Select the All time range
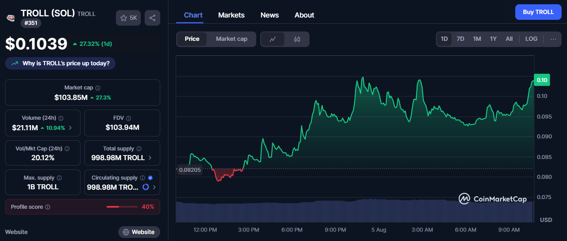Image resolution: width=567 pixels, height=241 pixels. coord(509,39)
